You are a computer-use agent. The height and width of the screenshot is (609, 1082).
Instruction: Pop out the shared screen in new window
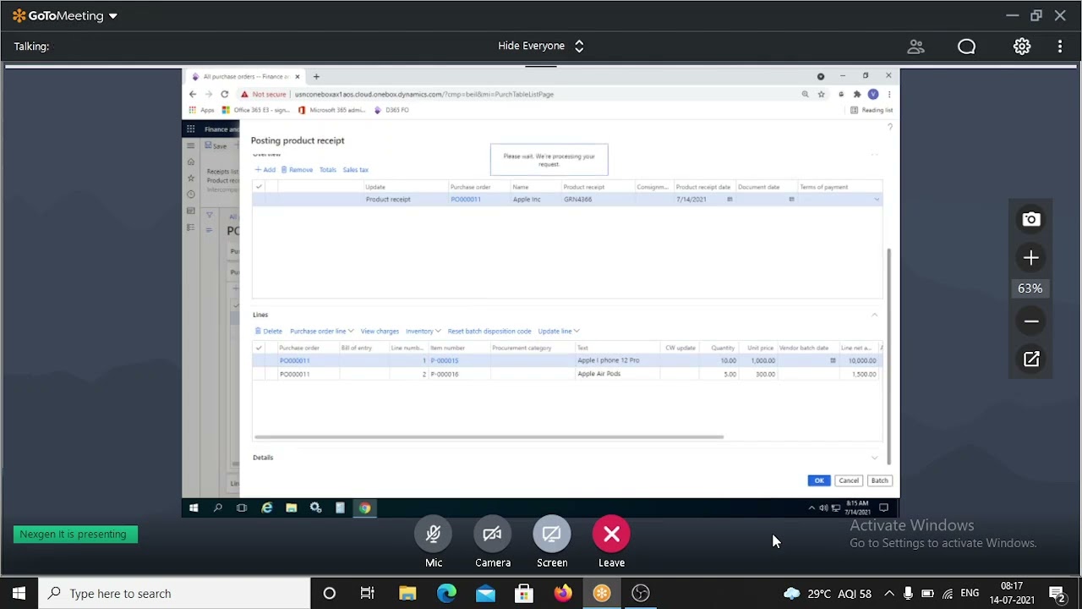point(1030,359)
